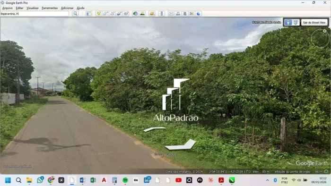Open the red Adobe Acrobat taskbar icon
The width and height of the screenshot is (331, 186).
coord(221,180)
